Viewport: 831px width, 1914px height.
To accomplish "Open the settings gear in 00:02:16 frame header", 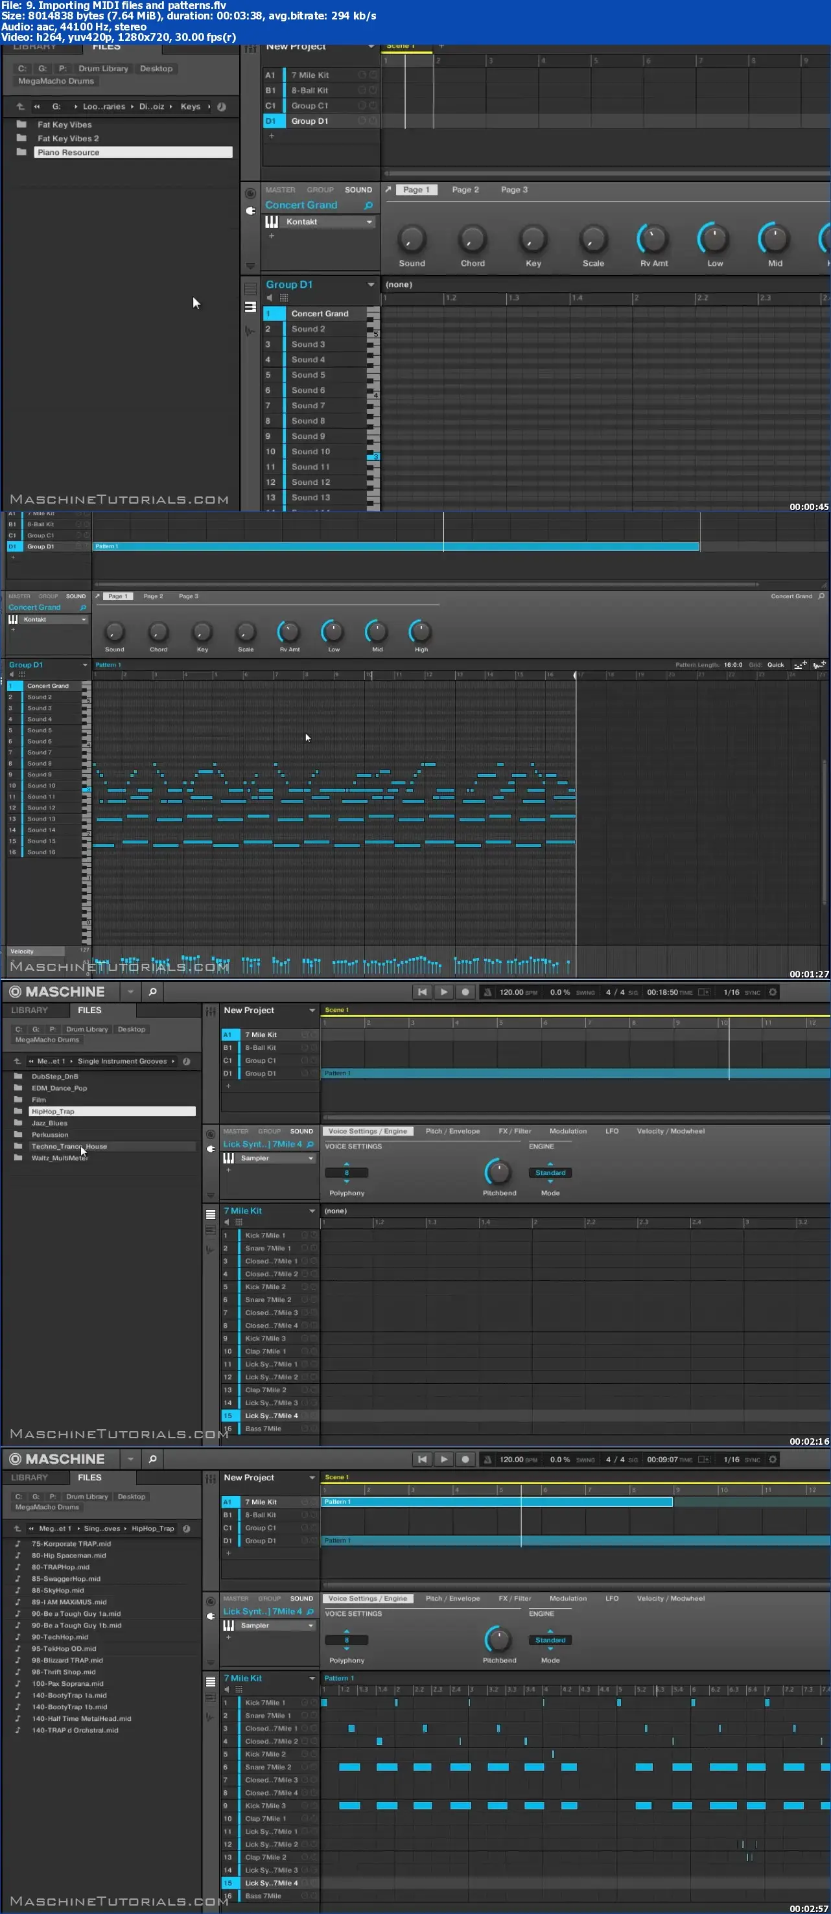I will (x=772, y=991).
